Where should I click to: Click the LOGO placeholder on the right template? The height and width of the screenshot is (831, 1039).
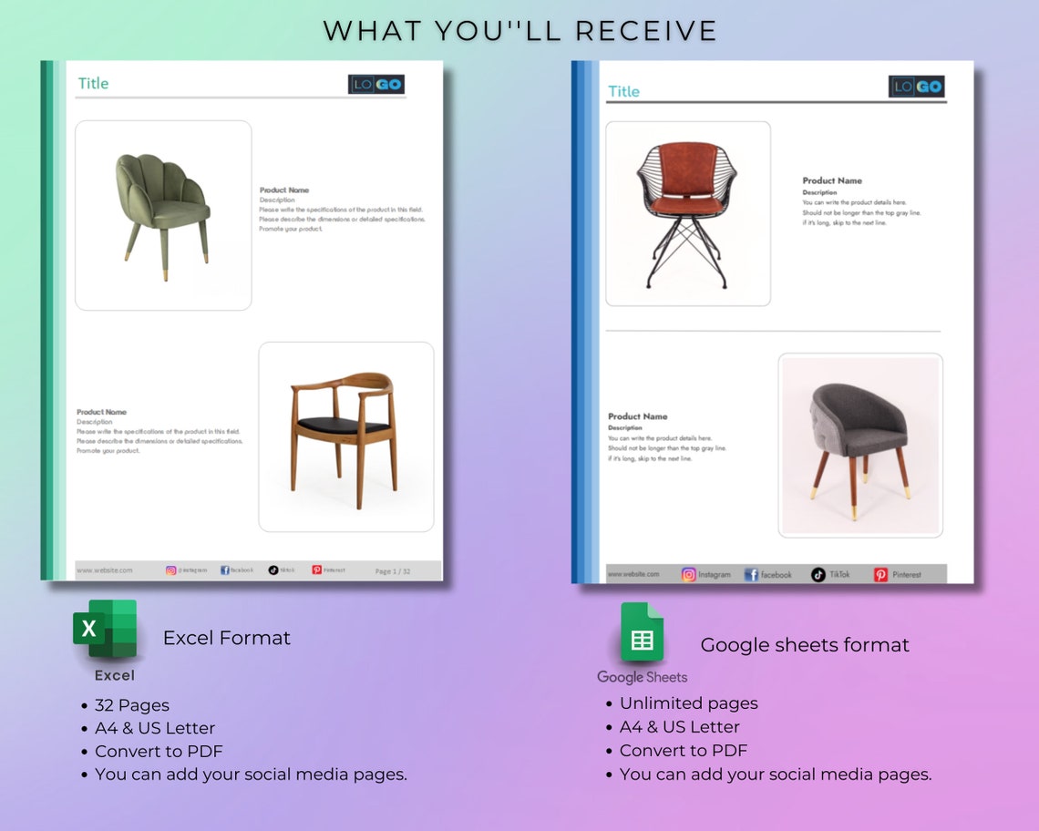pos(916,87)
